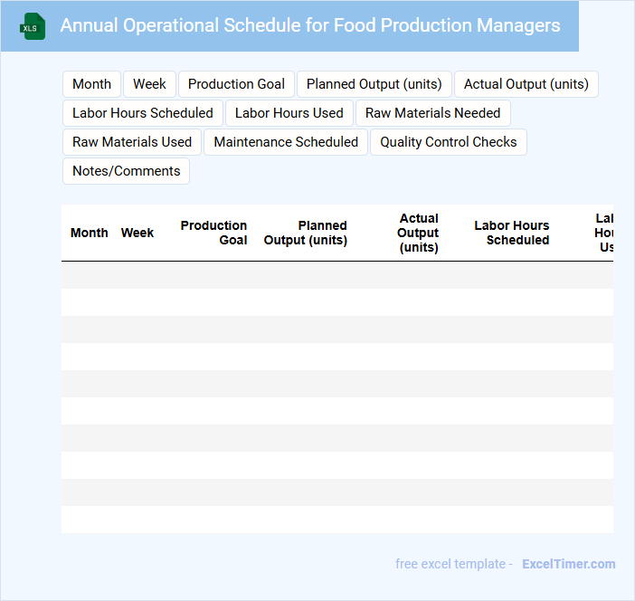
Task: Select the Labor Hours Scheduled column header
Action: tap(512, 233)
